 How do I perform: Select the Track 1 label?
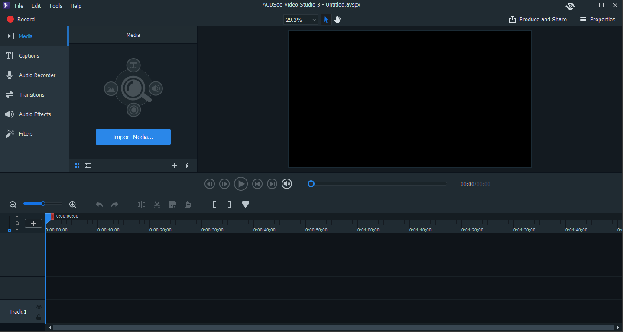18,312
